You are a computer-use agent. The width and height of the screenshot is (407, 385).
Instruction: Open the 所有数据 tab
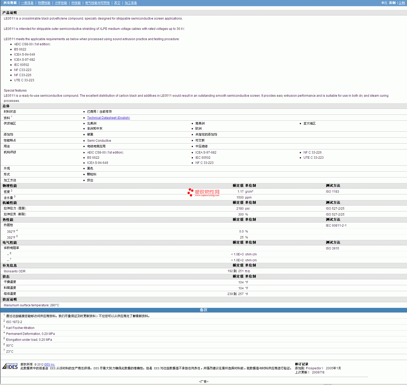(x=10, y=3)
